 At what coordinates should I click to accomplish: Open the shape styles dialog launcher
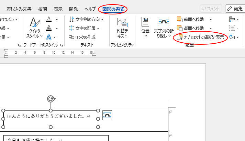tap(20, 45)
